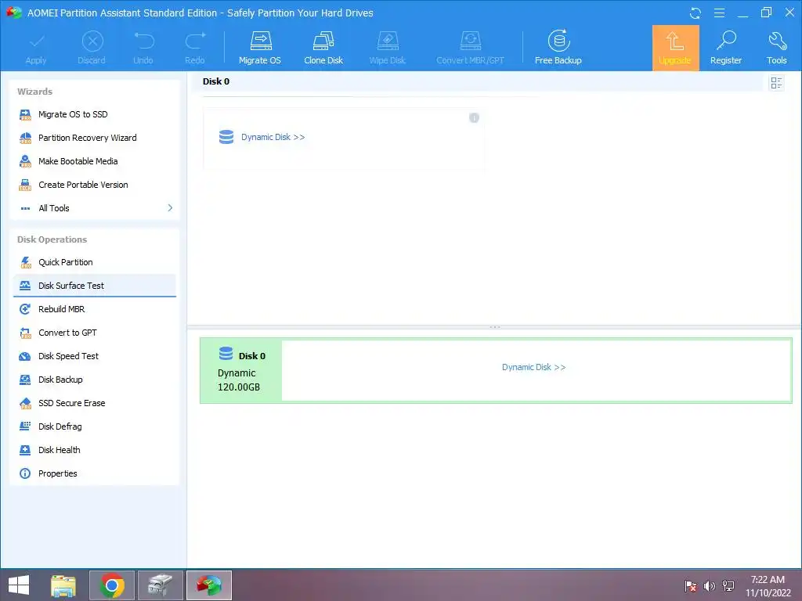Click the Disk 0 header label
Viewport: 802px width, 601px height.
[216, 81]
